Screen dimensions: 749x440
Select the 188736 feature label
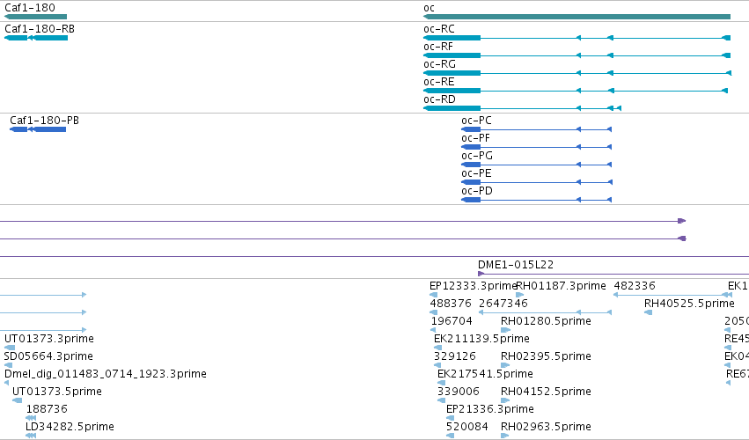coord(47,409)
